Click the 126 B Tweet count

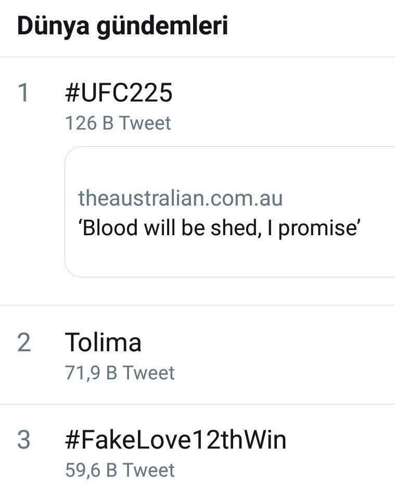click(x=118, y=123)
